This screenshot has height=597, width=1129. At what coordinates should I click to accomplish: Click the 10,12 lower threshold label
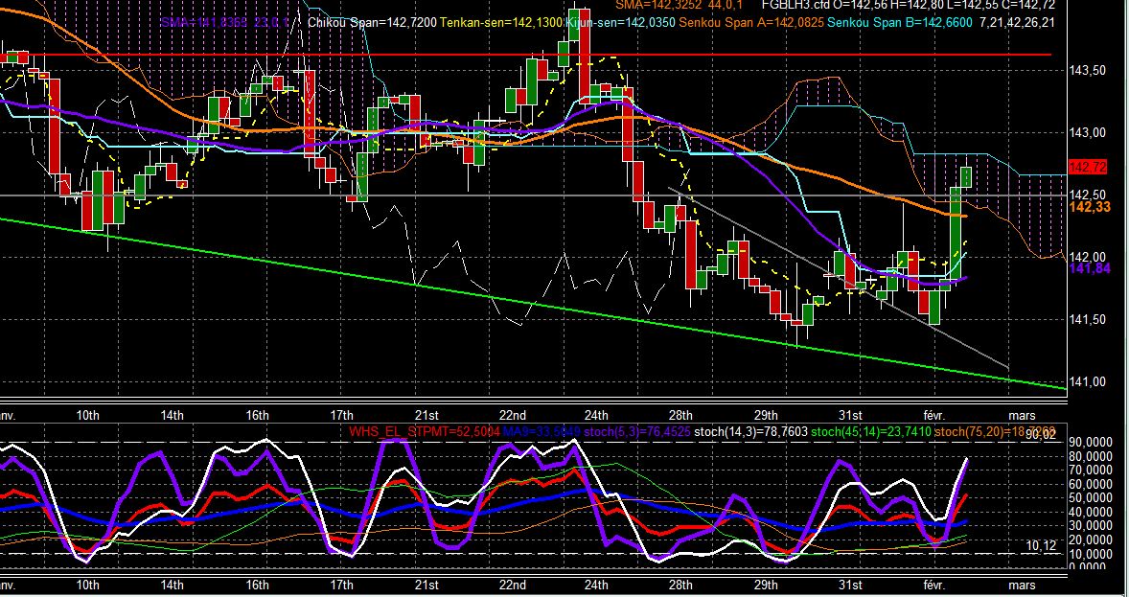(1041, 546)
